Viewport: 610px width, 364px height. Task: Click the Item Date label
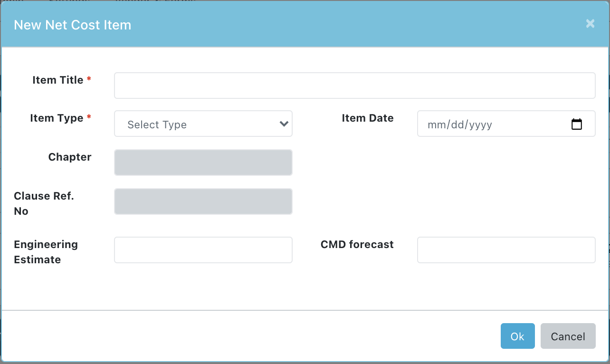(x=368, y=118)
